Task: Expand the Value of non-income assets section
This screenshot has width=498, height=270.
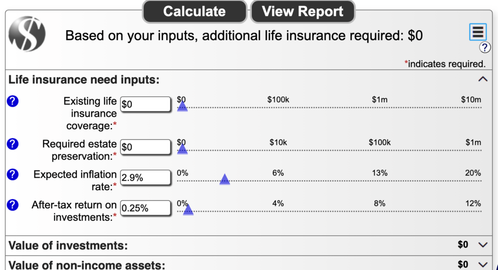Action: click(483, 265)
